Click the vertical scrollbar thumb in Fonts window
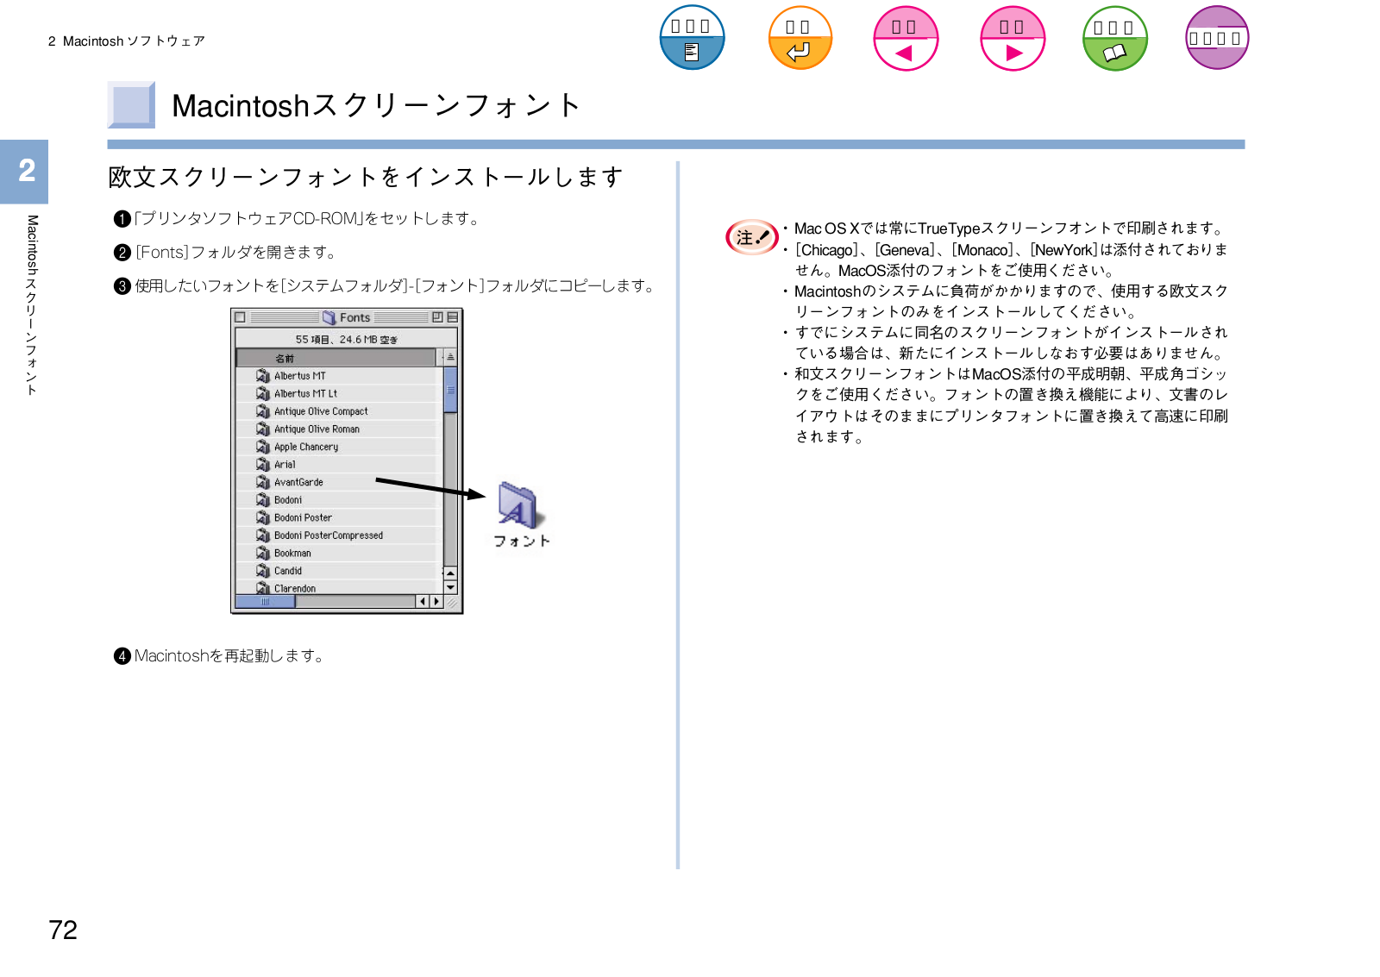Viewport: 1380px width, 977px height. [450, 390]
